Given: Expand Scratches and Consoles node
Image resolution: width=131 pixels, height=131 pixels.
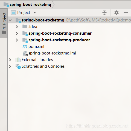Looking at the screenshot, I should click(10, 66).
